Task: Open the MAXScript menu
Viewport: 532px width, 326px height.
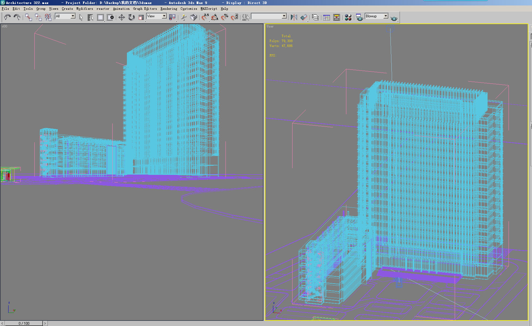Action: click(x=208, y=9)
